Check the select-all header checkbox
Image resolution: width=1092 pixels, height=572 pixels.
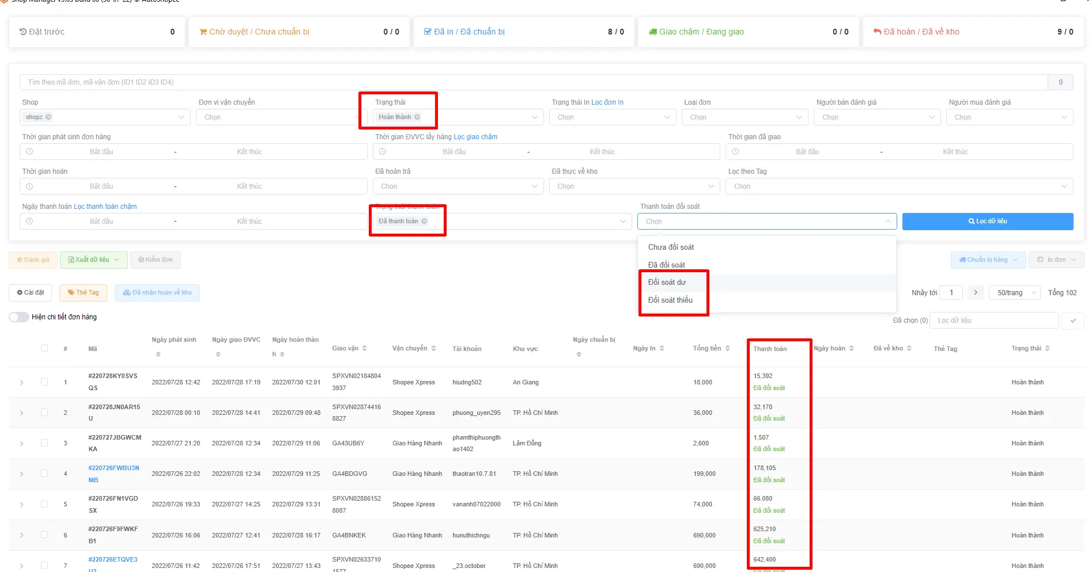[x=44, y=348]
